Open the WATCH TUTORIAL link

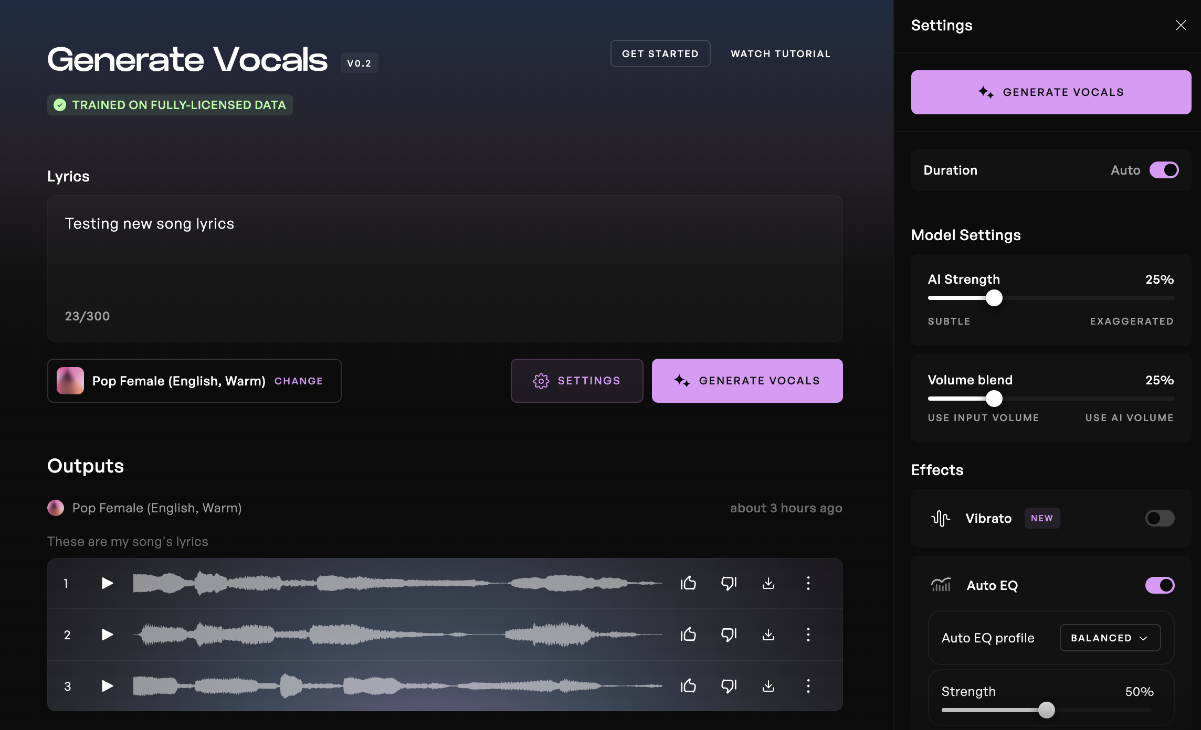[x=781, y=53]
